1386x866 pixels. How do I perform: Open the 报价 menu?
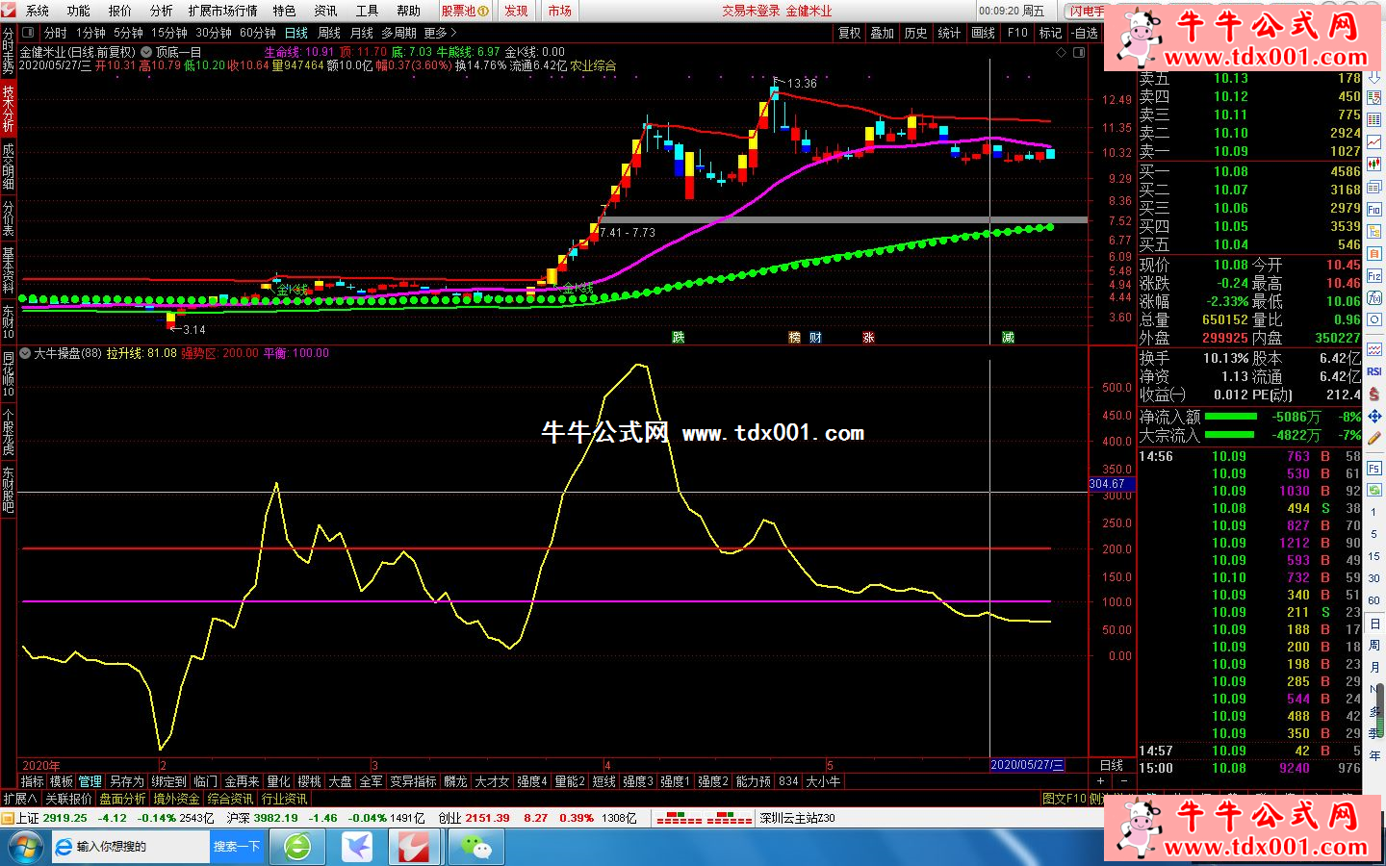tap(120, 11)
